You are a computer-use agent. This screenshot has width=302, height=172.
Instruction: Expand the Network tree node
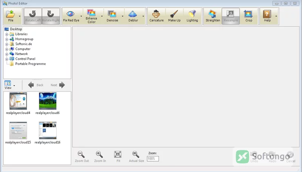tap(7, 54)
